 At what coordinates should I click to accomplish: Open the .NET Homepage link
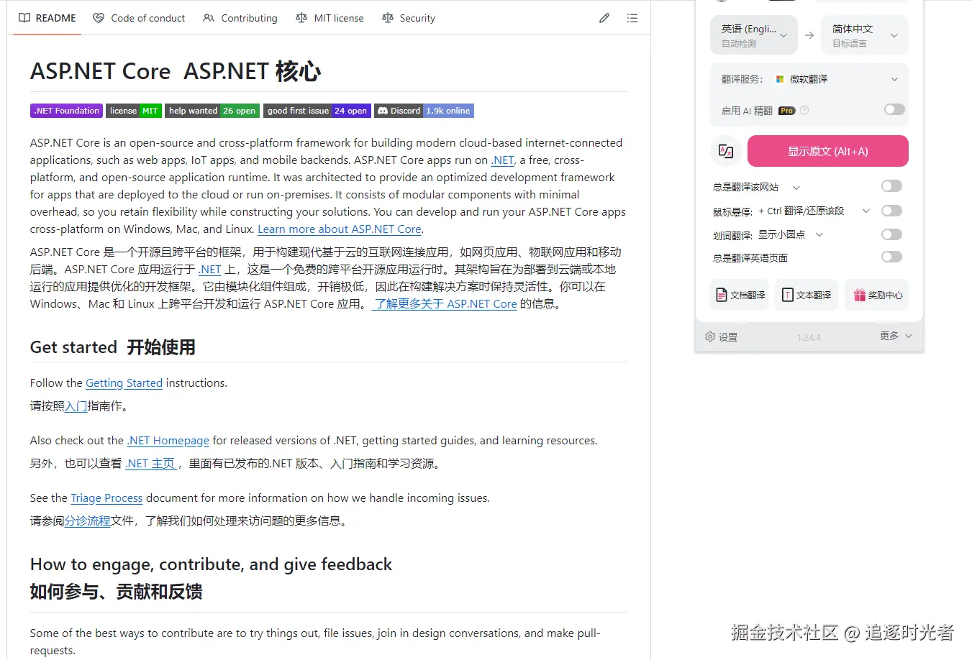[x=168, y=441]
